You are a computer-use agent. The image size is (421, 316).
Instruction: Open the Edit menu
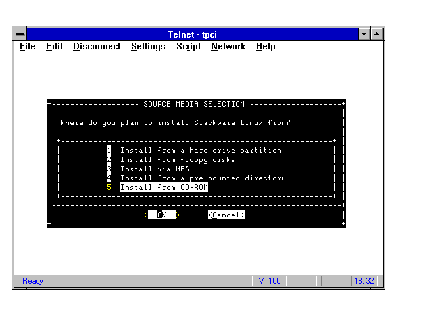click(54, 47)
